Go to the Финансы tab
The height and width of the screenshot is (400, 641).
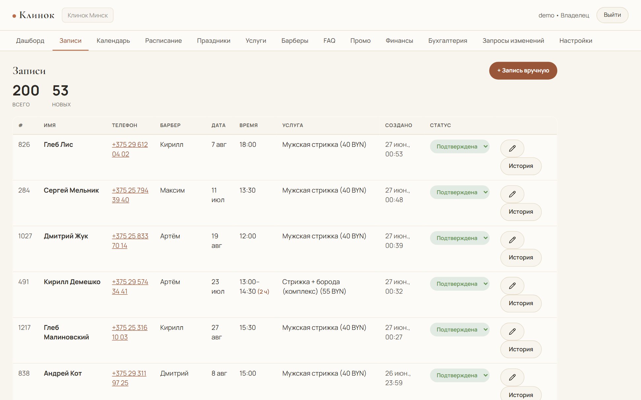coord(399,40)
